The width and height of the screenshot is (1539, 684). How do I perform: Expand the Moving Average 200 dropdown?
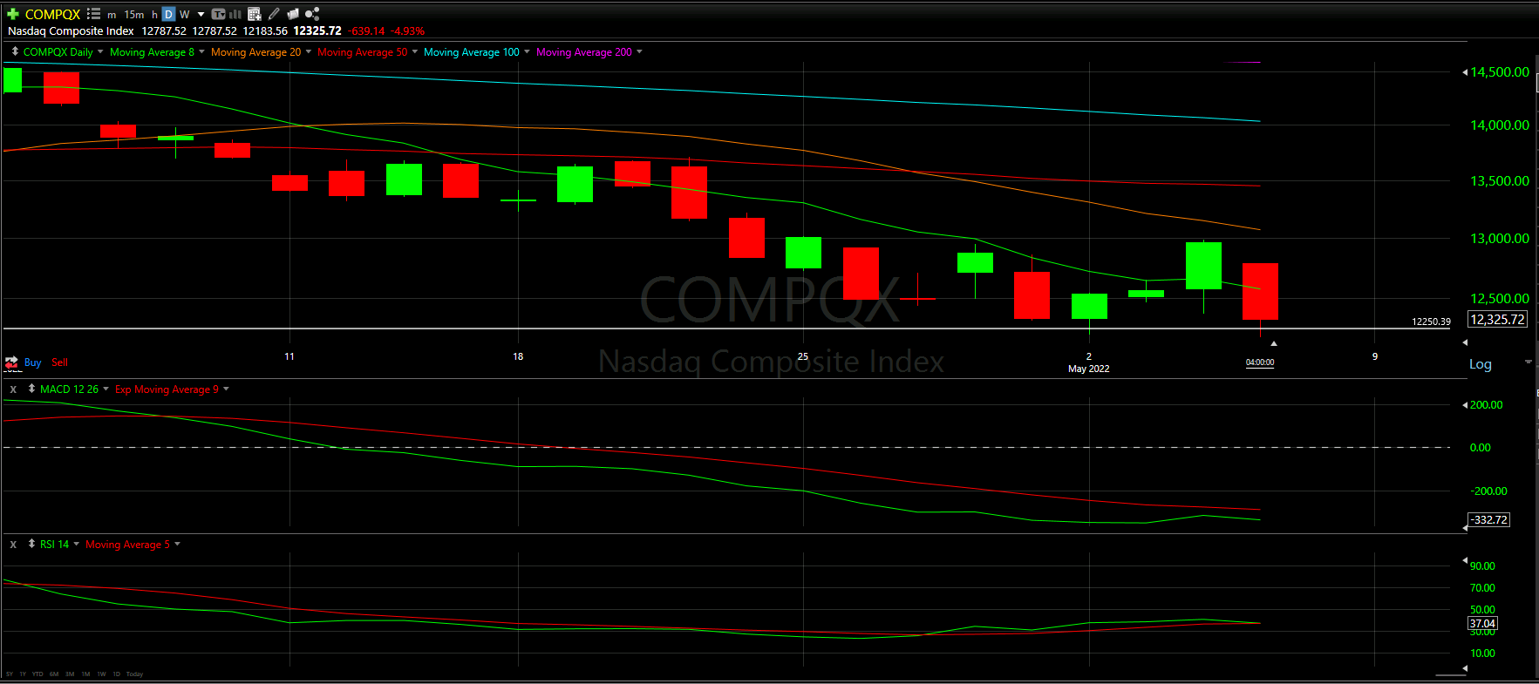[x=639, y=51]
